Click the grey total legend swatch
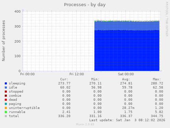The image size is (170, 128). [6, 116]
